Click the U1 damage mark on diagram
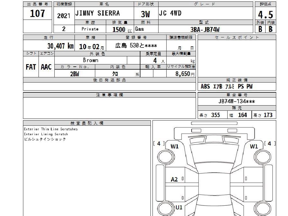 coord(179,207)
